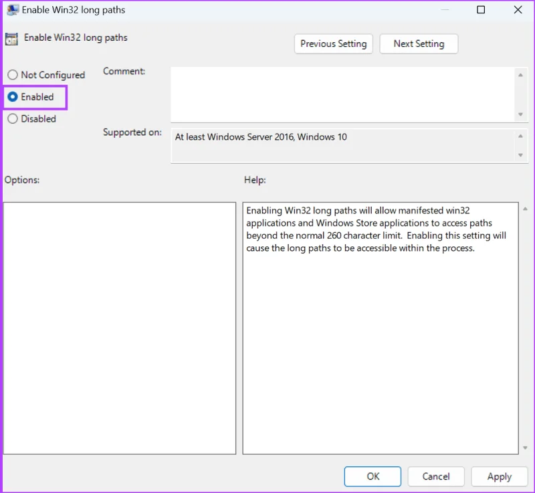Screen dimensions: 535x493
Task: Click the Supported on text field
Action: [x=343, y=146]
